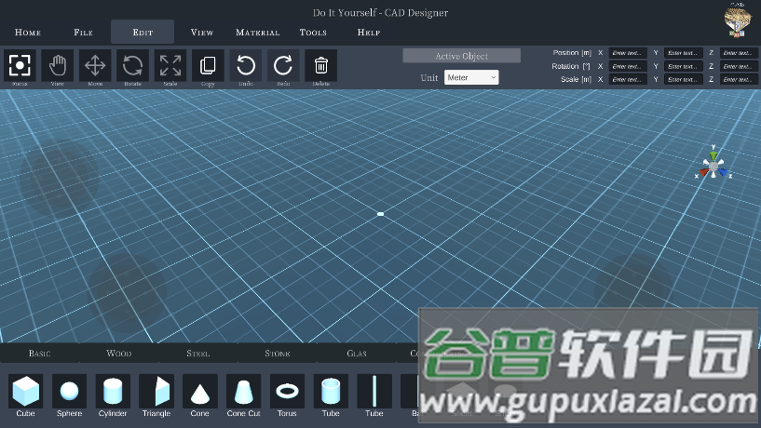The image size is (761, 428).
Task: Click the Copy icon
Action: coord(209,65)
